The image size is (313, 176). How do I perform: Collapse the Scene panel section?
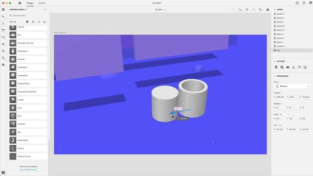pyautogui.click(x=274, y=9)
